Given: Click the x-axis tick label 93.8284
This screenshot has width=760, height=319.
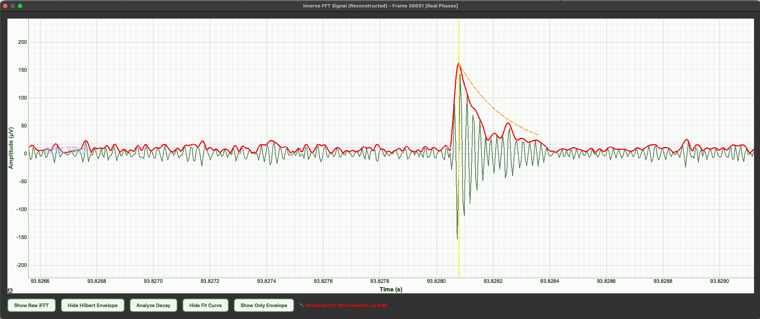Looking at the screenshot, I should click(x=550, y=281).
